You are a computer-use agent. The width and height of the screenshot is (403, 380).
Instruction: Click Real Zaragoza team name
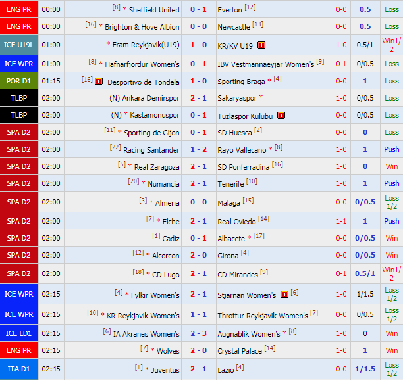[157, 167]
